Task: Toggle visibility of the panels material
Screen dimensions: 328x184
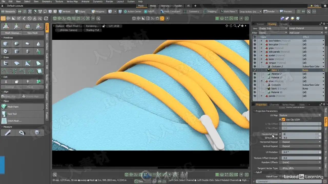Action: click(x=255, y=96)
